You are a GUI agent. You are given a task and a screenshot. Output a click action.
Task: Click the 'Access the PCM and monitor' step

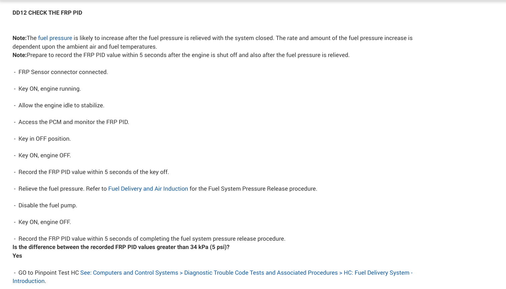tap(74, 122)
